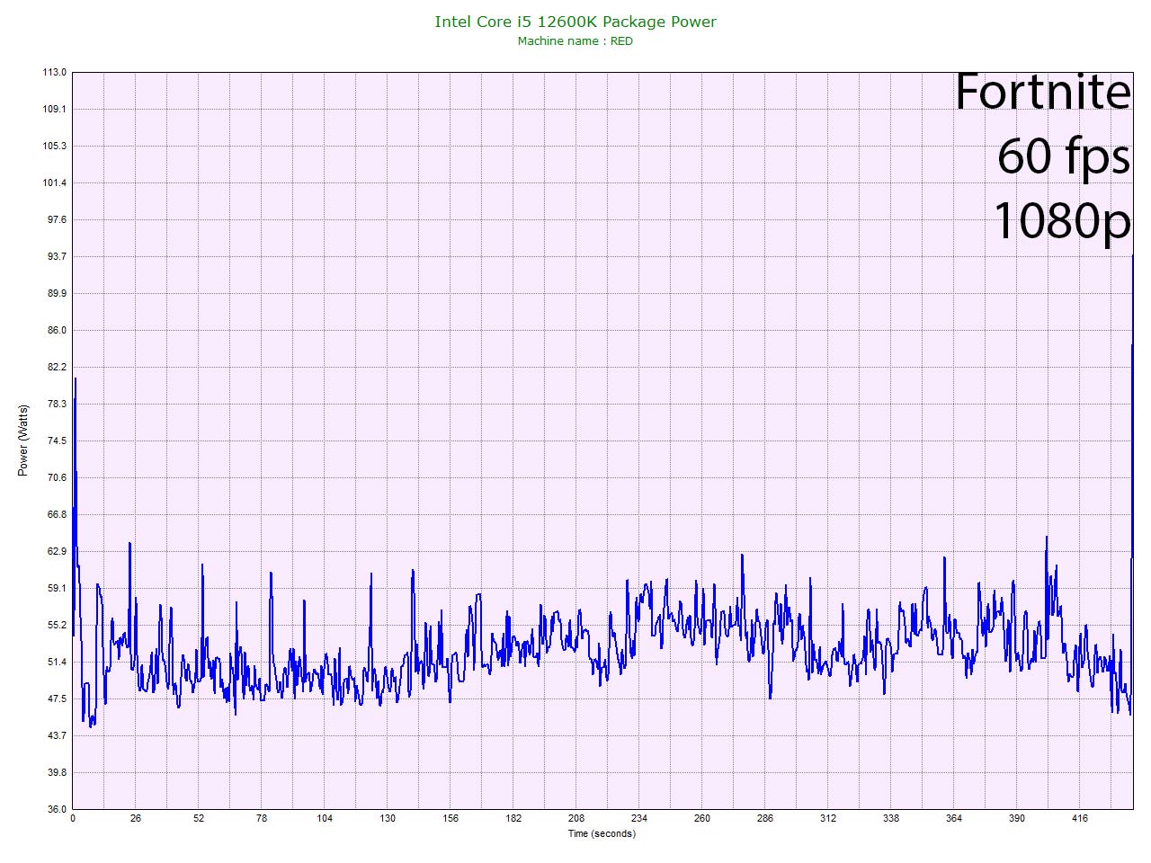Click the 51.4 y-axis tick label
Viewport: 1151px width, 863px height.
[x=55, y=662]
